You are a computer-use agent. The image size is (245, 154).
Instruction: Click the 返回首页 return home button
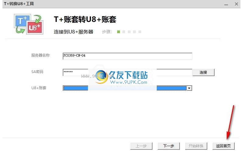(x=223, y=146)
